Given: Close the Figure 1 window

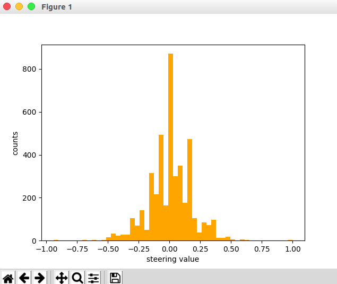Looking at the screenshot, I should 7,6.
